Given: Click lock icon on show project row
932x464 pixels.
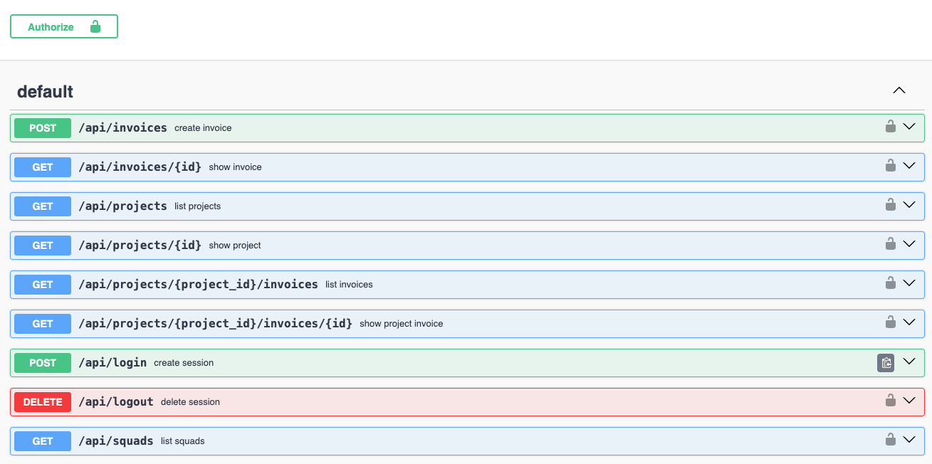Looking at the screenshot, I should click(890, 244).
